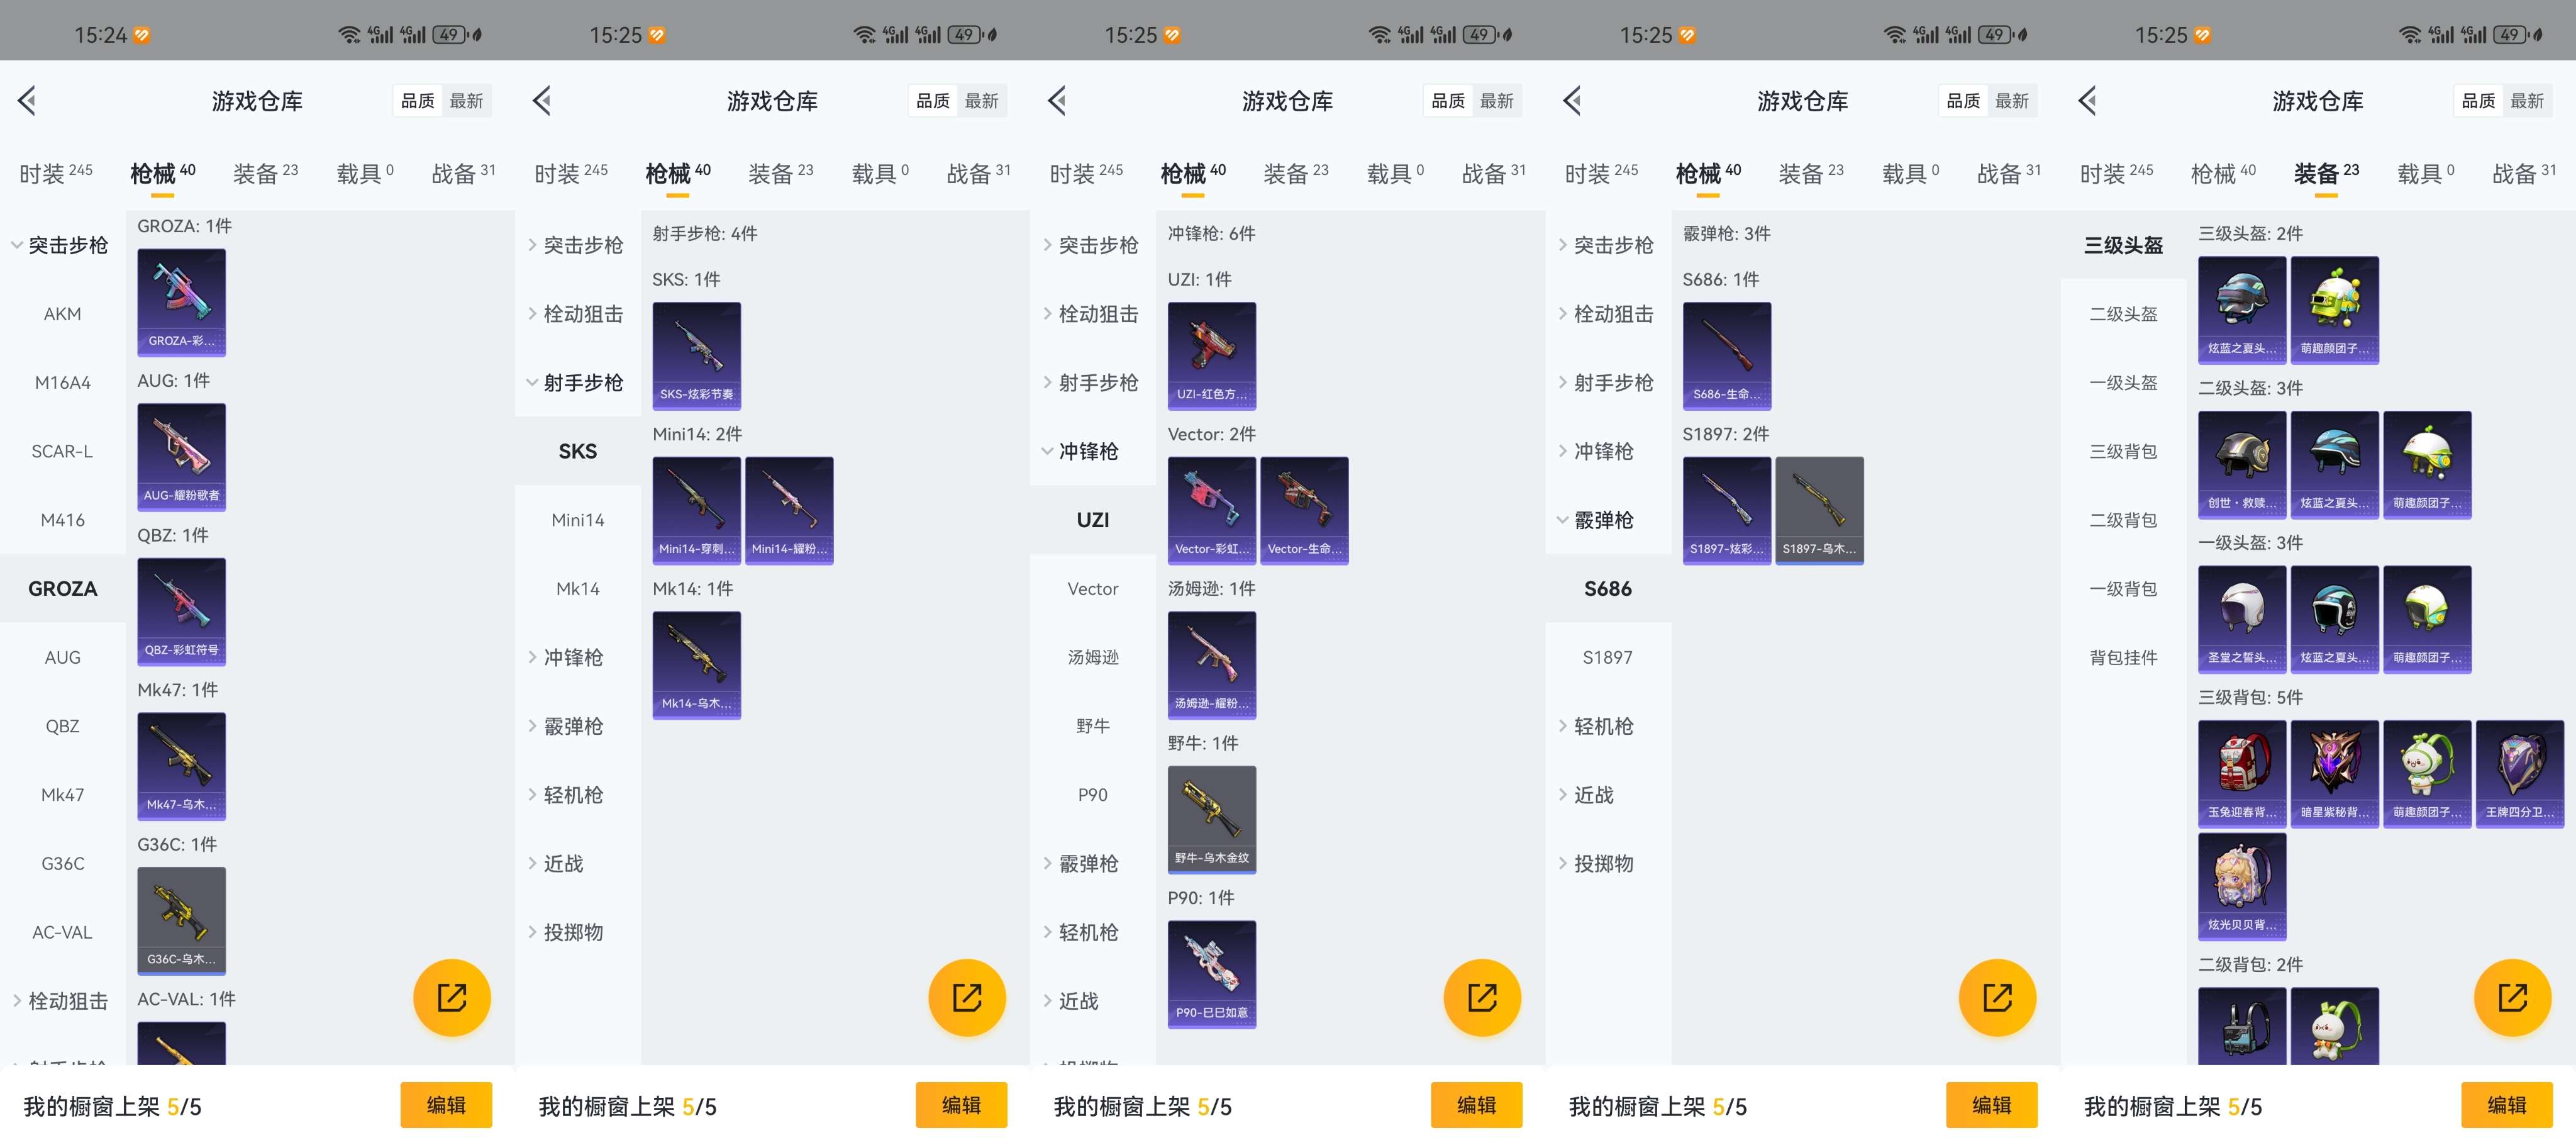Choose 最新 sort on the 冲锋枪 UZI screen
Viewport: 2576px width, 1145px height.
(1496, 101)
